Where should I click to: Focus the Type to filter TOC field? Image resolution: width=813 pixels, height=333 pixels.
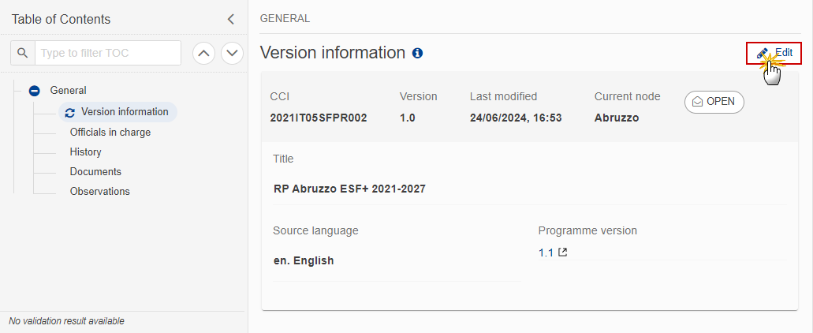tap(108, 53)
